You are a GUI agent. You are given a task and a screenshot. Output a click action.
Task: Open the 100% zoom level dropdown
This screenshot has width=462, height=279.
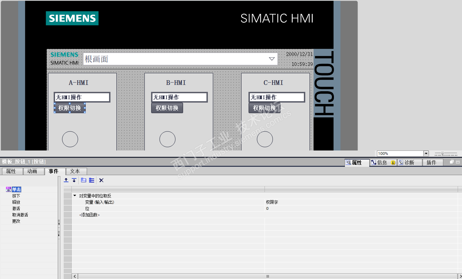click(x=426, y=153)
